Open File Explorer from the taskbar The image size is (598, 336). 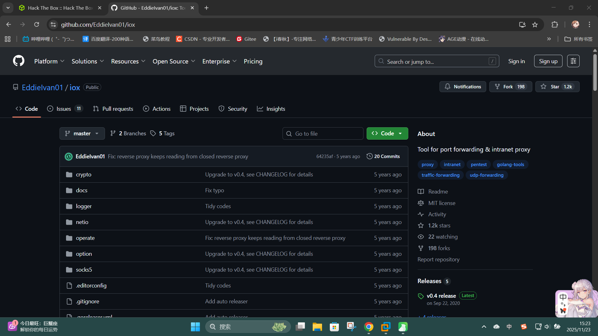(x=317, y=327)
